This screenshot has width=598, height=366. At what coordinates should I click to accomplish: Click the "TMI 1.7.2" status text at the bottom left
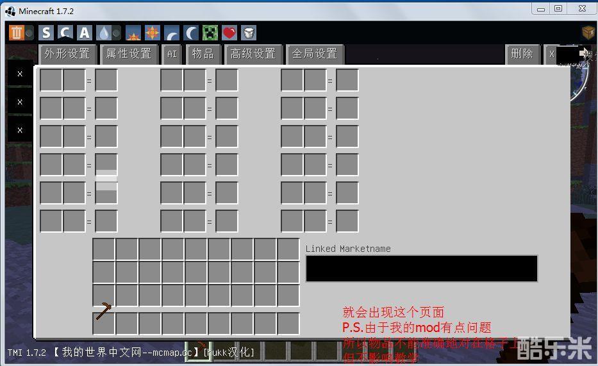pyautogui.click(x=27, y=353)
